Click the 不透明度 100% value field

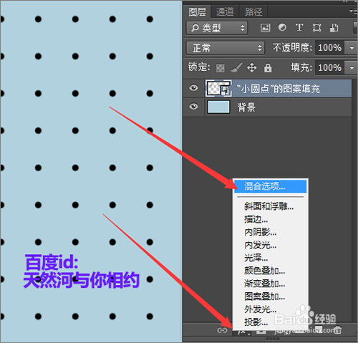tap(329, 48)
